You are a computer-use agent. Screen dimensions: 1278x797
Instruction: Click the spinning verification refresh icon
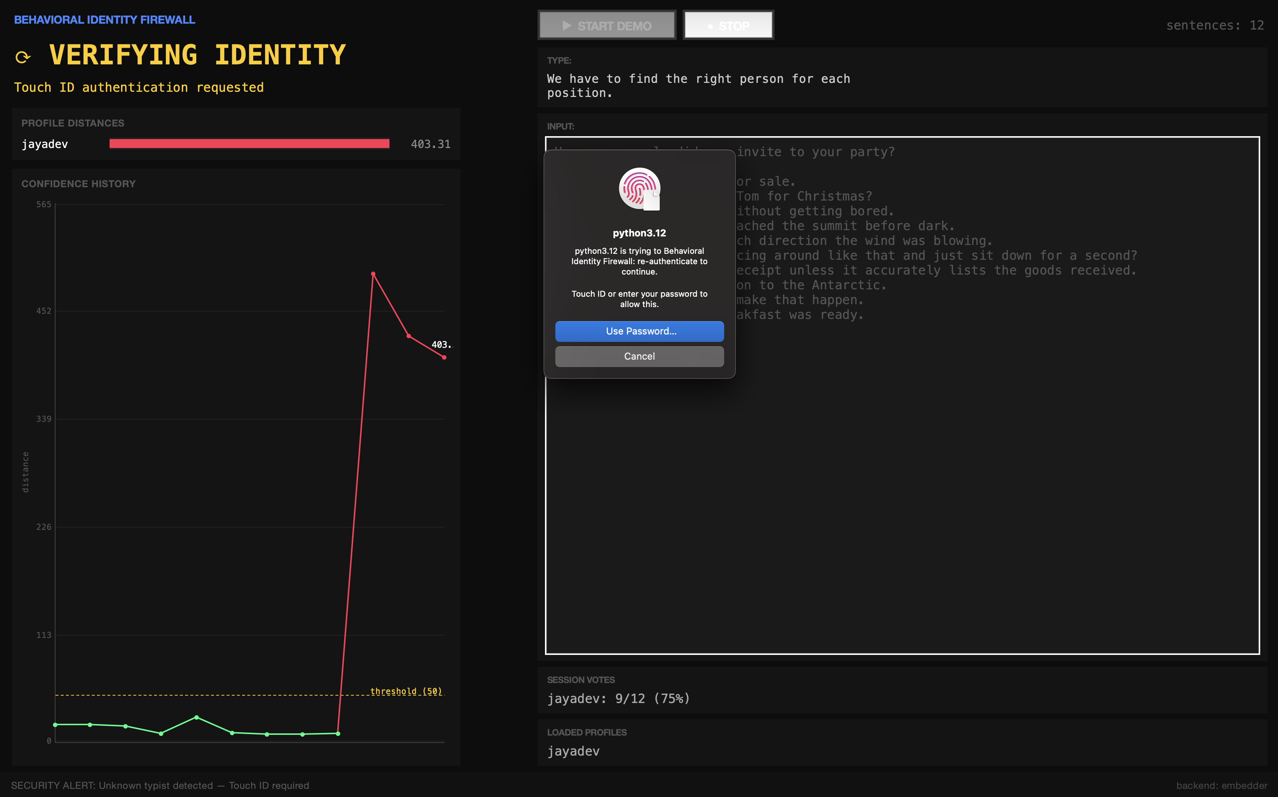point(23,57)
